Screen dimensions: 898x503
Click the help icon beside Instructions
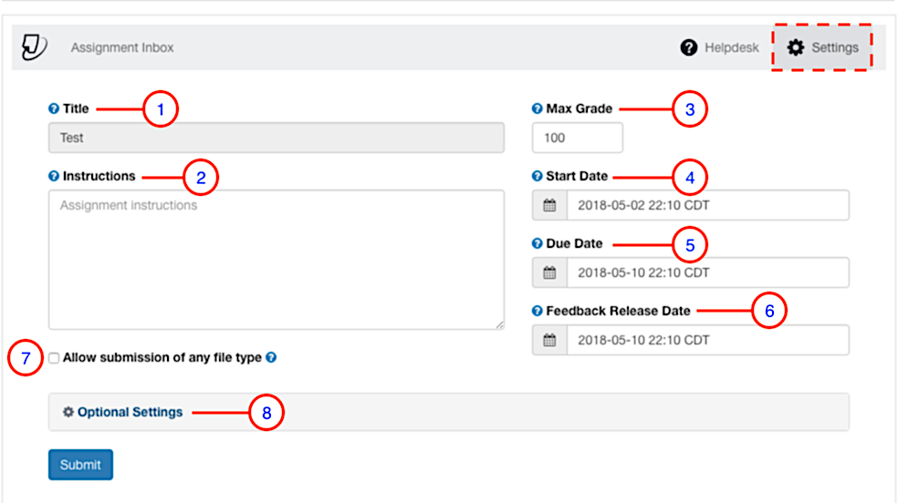[x=54, y=177]
